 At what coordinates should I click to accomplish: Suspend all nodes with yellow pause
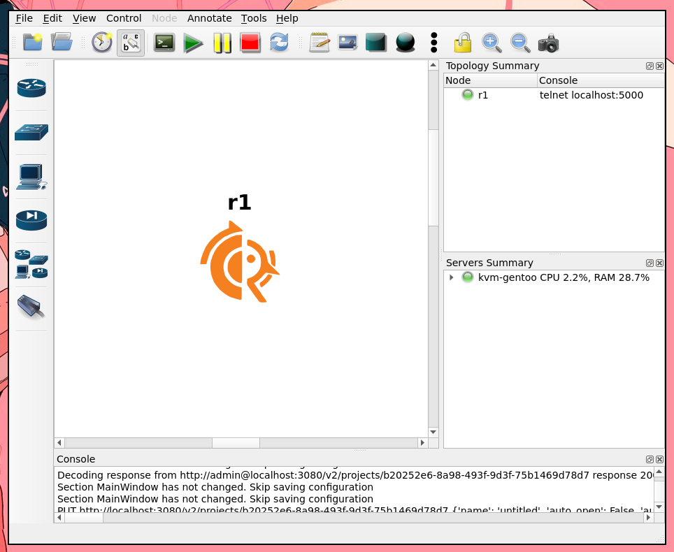[222, 43]
